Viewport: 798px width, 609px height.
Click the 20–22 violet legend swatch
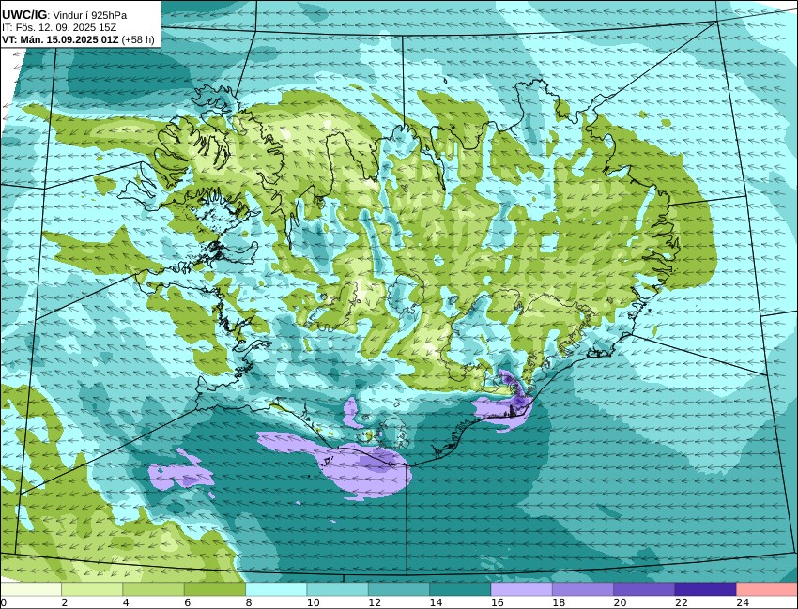click(644, 589)
